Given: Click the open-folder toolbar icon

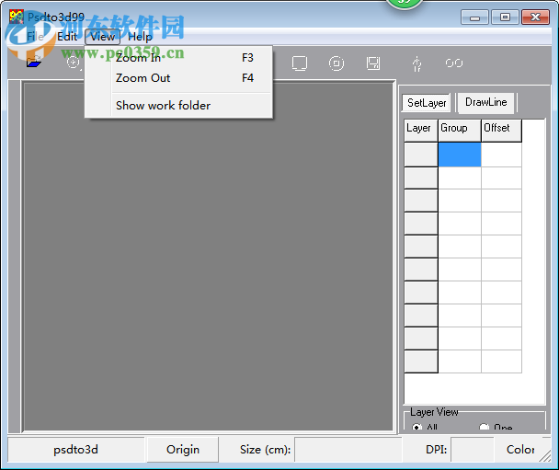Looking at the screenshot, I should click(x=34, y=62).
